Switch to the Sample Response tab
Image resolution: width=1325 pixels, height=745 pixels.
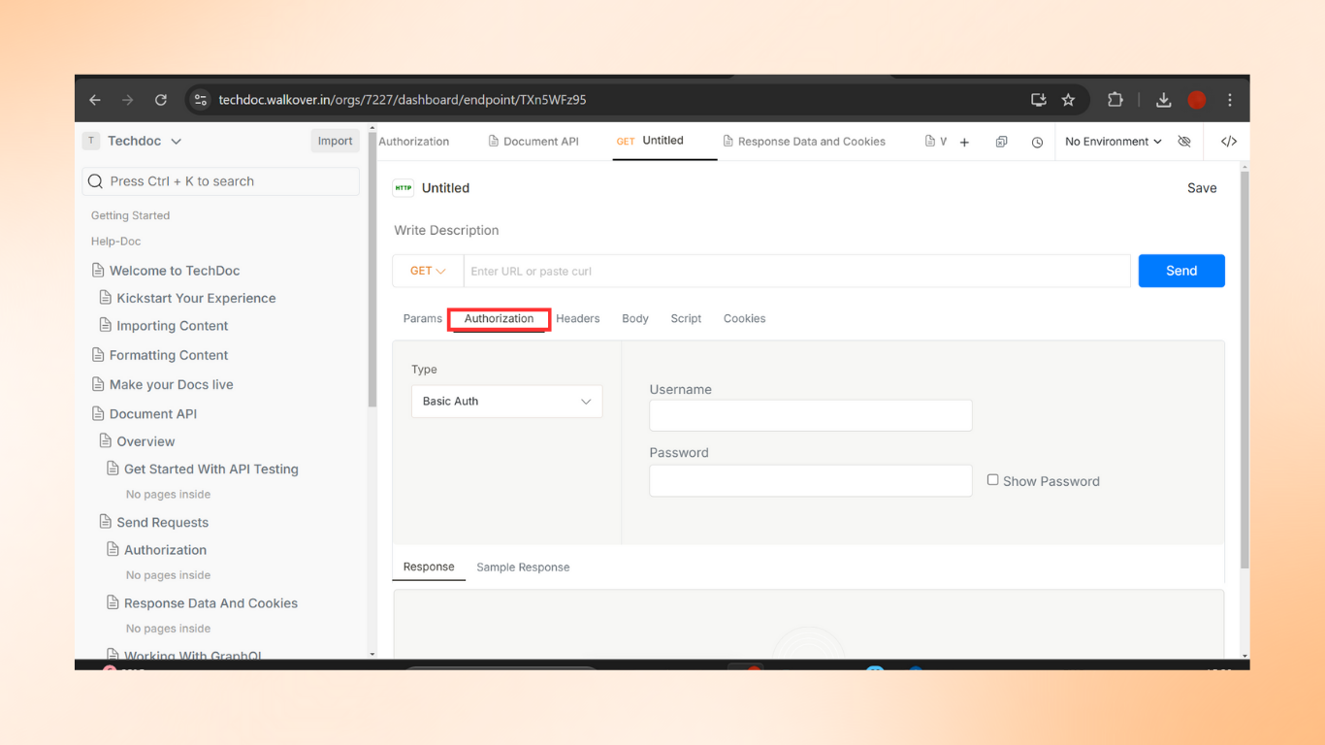click(523, 567)
